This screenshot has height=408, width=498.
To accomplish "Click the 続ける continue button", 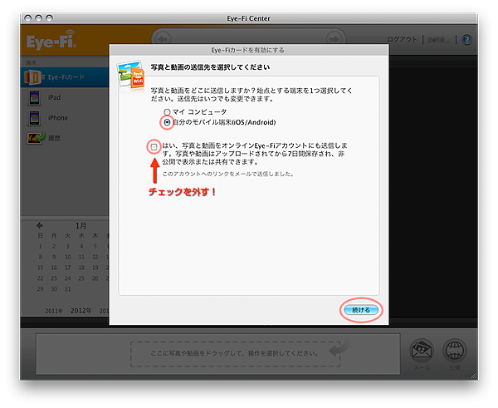I will [361, 310].
